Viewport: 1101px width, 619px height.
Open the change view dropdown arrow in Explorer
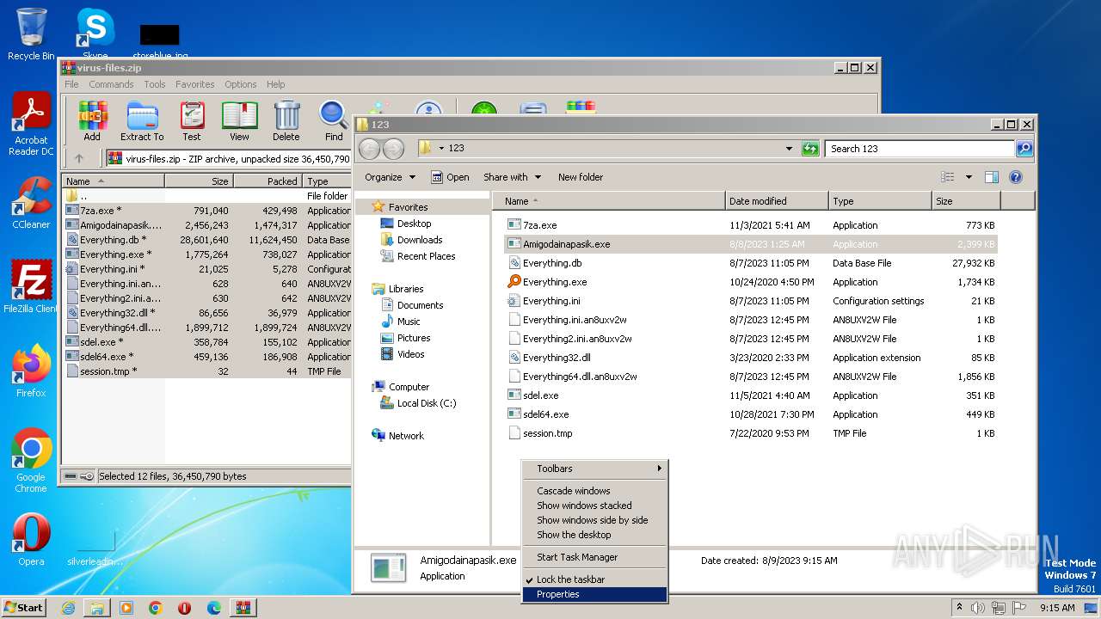pos(969,177)
